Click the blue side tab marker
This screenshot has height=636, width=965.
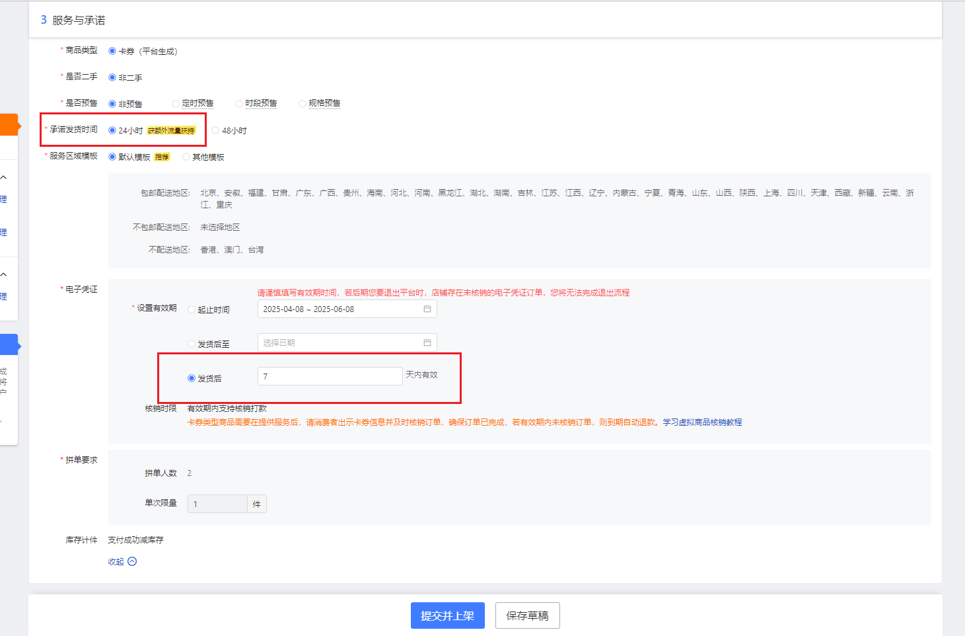[x=9, y=344]
